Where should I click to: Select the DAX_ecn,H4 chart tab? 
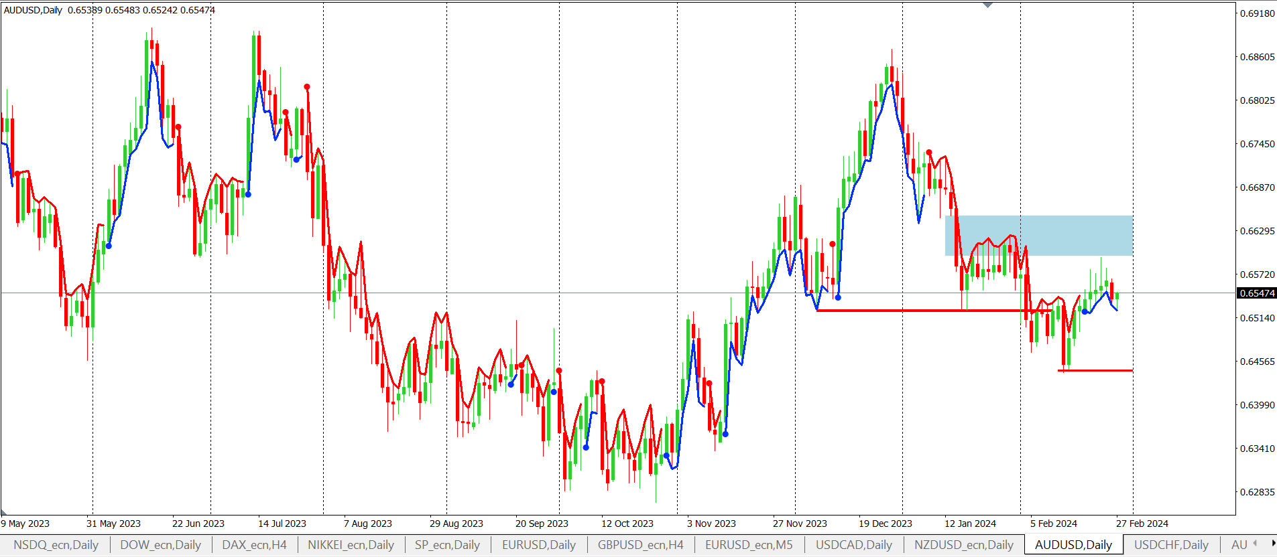254,545
